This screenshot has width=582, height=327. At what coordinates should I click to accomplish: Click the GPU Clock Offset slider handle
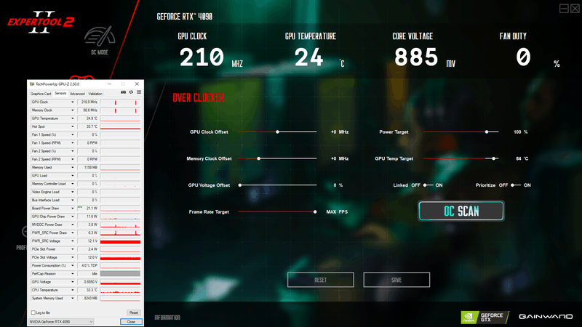pos(277,132)
